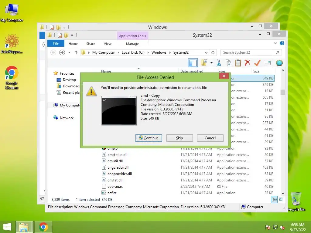The height and width of the screenshot is (233, 311).
Task: Open the Recycle Bin desktop icon
Action: point(296,201)
